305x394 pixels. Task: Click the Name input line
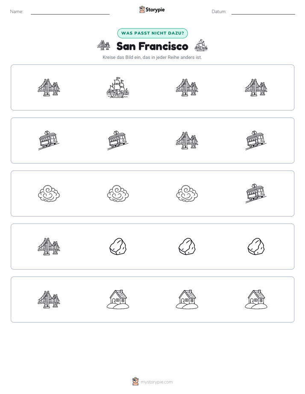[x=70, y=12]
